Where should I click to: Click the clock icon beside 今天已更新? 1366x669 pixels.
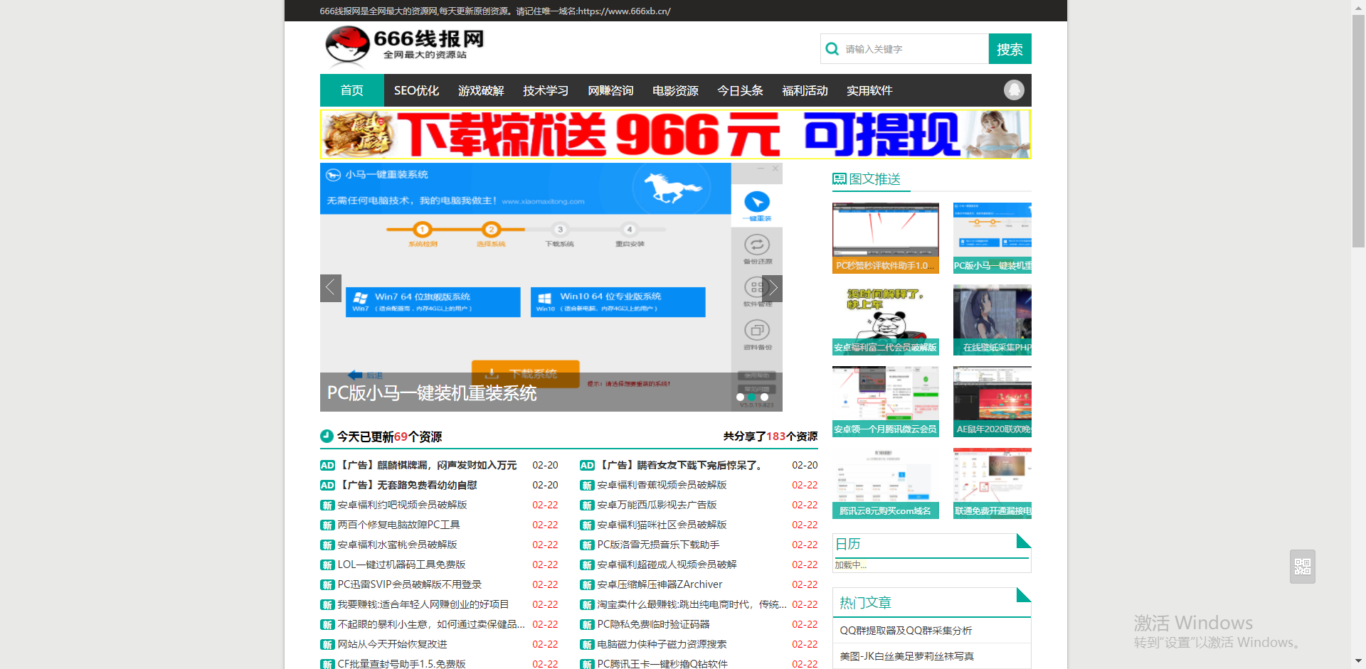(326, 436)
